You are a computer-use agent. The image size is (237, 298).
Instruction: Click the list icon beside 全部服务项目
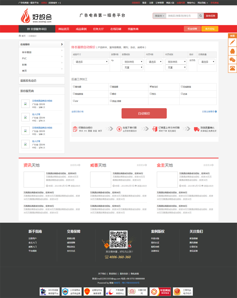point(28,29)
